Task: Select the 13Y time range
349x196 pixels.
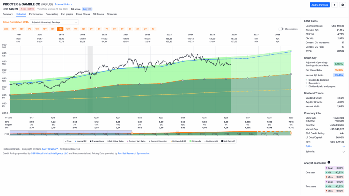Action: (x=60, y=29)
